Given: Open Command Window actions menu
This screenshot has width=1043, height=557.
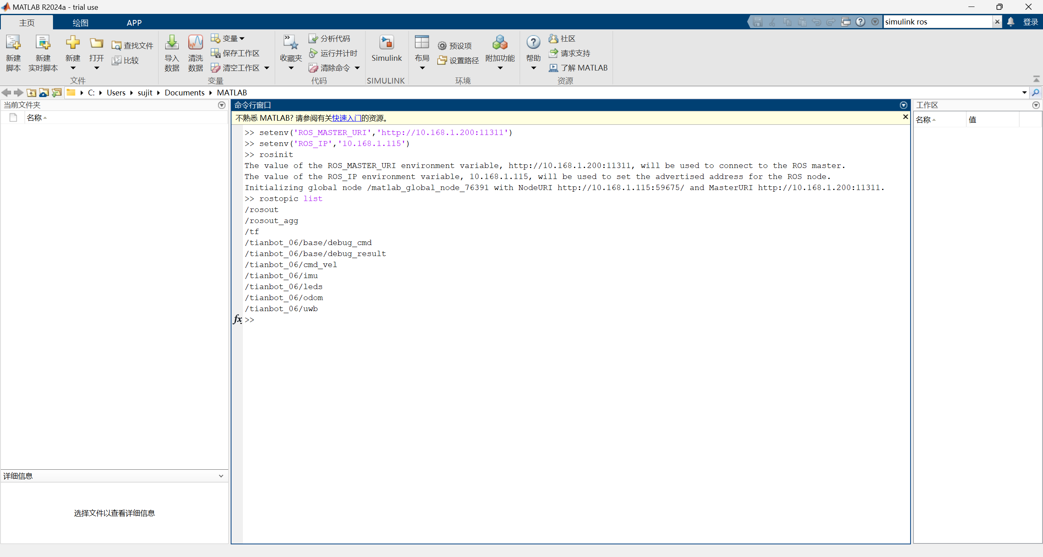Looking at the screenshot, I should pyautogui.click(x=904, y=105).
